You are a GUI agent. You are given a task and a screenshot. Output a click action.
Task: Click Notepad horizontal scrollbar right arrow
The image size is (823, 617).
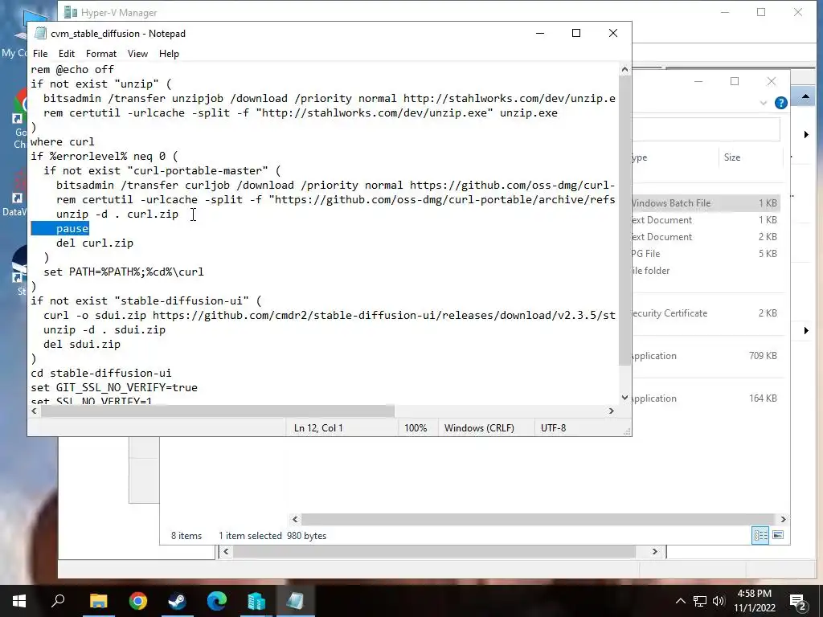[x=611, y=411]
